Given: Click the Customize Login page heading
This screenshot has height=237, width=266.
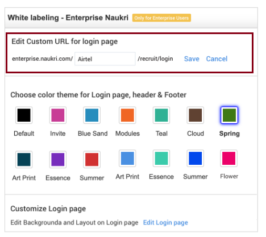Looking at the screenshot, I should tap(48, 209).
